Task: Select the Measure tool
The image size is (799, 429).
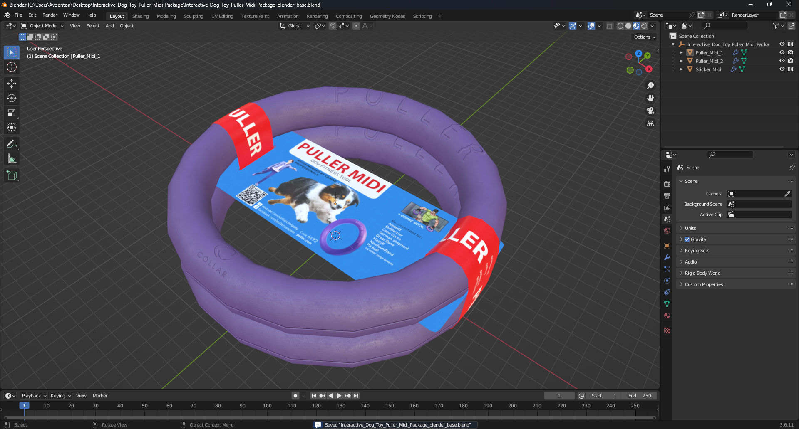Action: click(12, 159)
